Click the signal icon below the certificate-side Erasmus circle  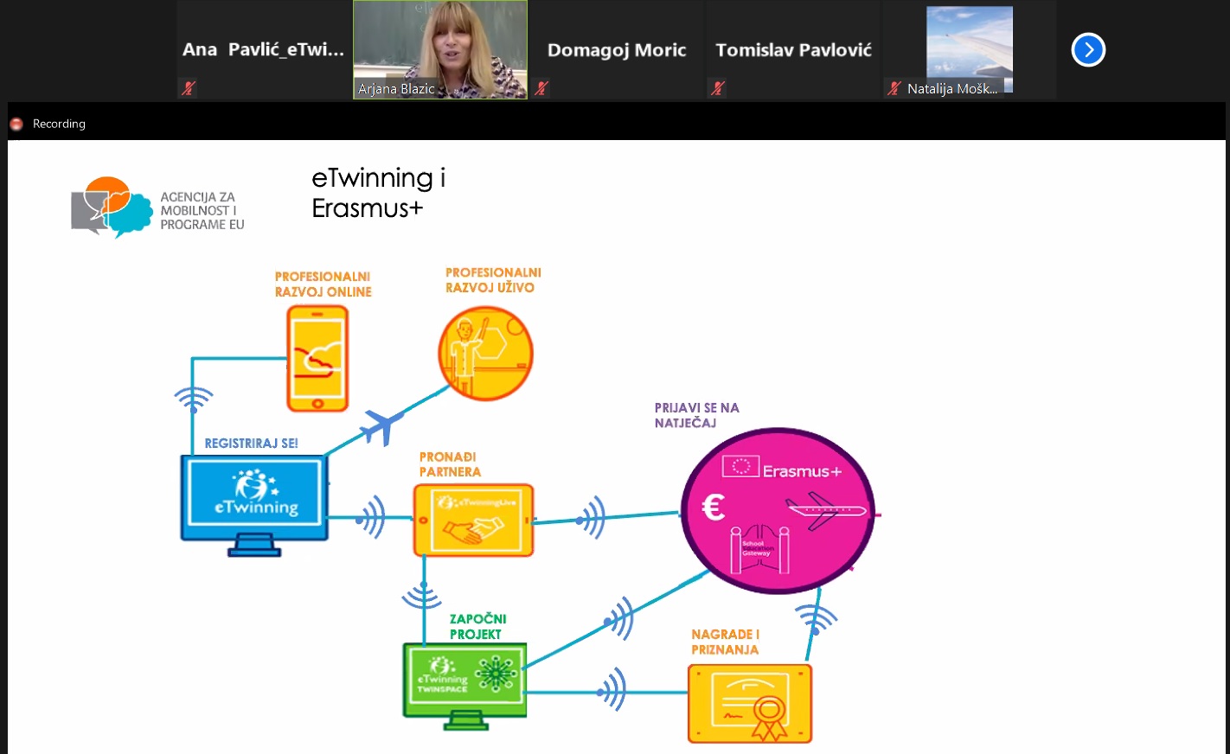(x=816, y=618)
